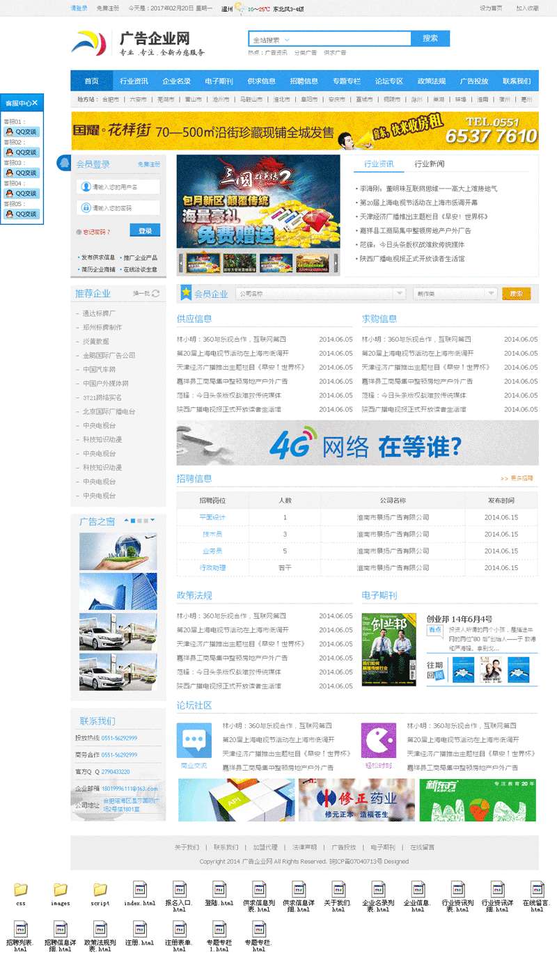Click the blue chat bubble icon 商业交流
The width and height of the screenshot is (557, 962).
coord(194,741)
